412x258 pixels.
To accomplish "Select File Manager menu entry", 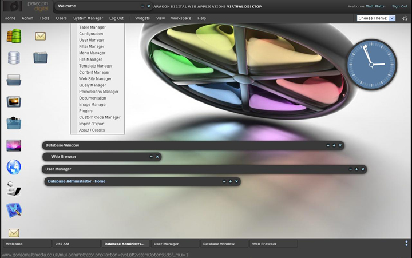I will (x=90, y=59).
